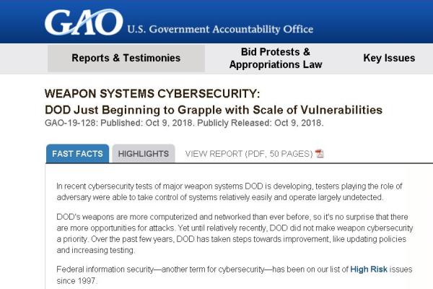Click the 'and increasing testing' text line
The image size is (433, 289).
pos(96,250)
